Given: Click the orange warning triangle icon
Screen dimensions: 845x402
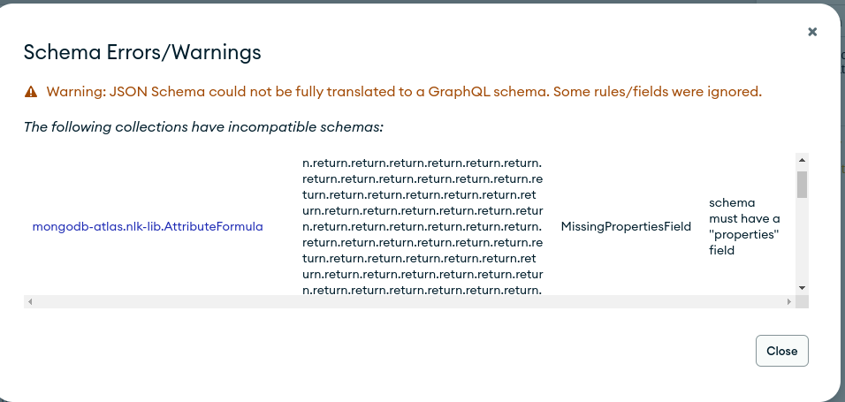Looking at the screenshot, I should pos(31,91).
